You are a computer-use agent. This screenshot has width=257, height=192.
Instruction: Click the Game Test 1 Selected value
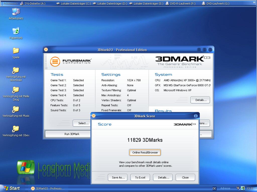click(78, 80)
